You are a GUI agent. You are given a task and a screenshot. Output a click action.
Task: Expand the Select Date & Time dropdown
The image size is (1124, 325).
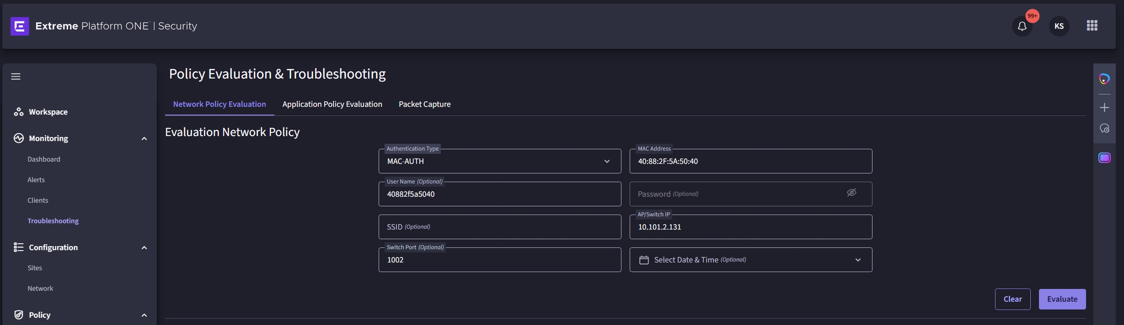click(858, 260)
